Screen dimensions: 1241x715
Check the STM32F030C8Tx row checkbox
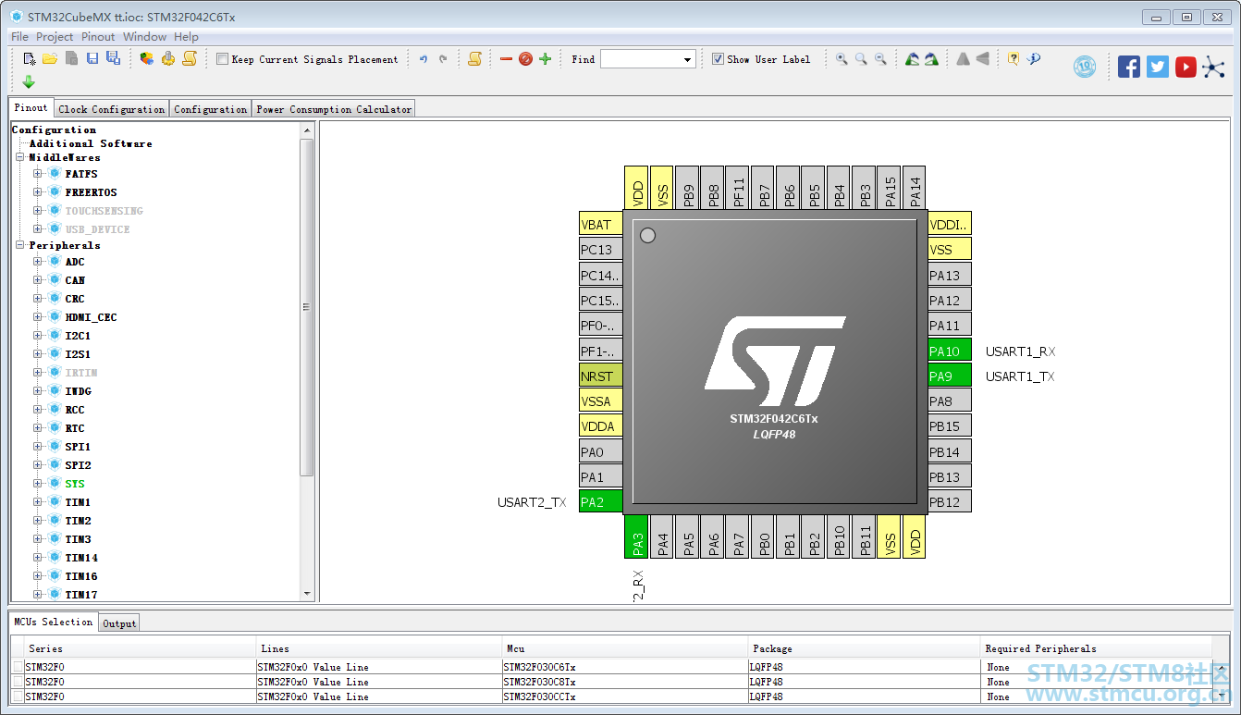pos(18,682)
